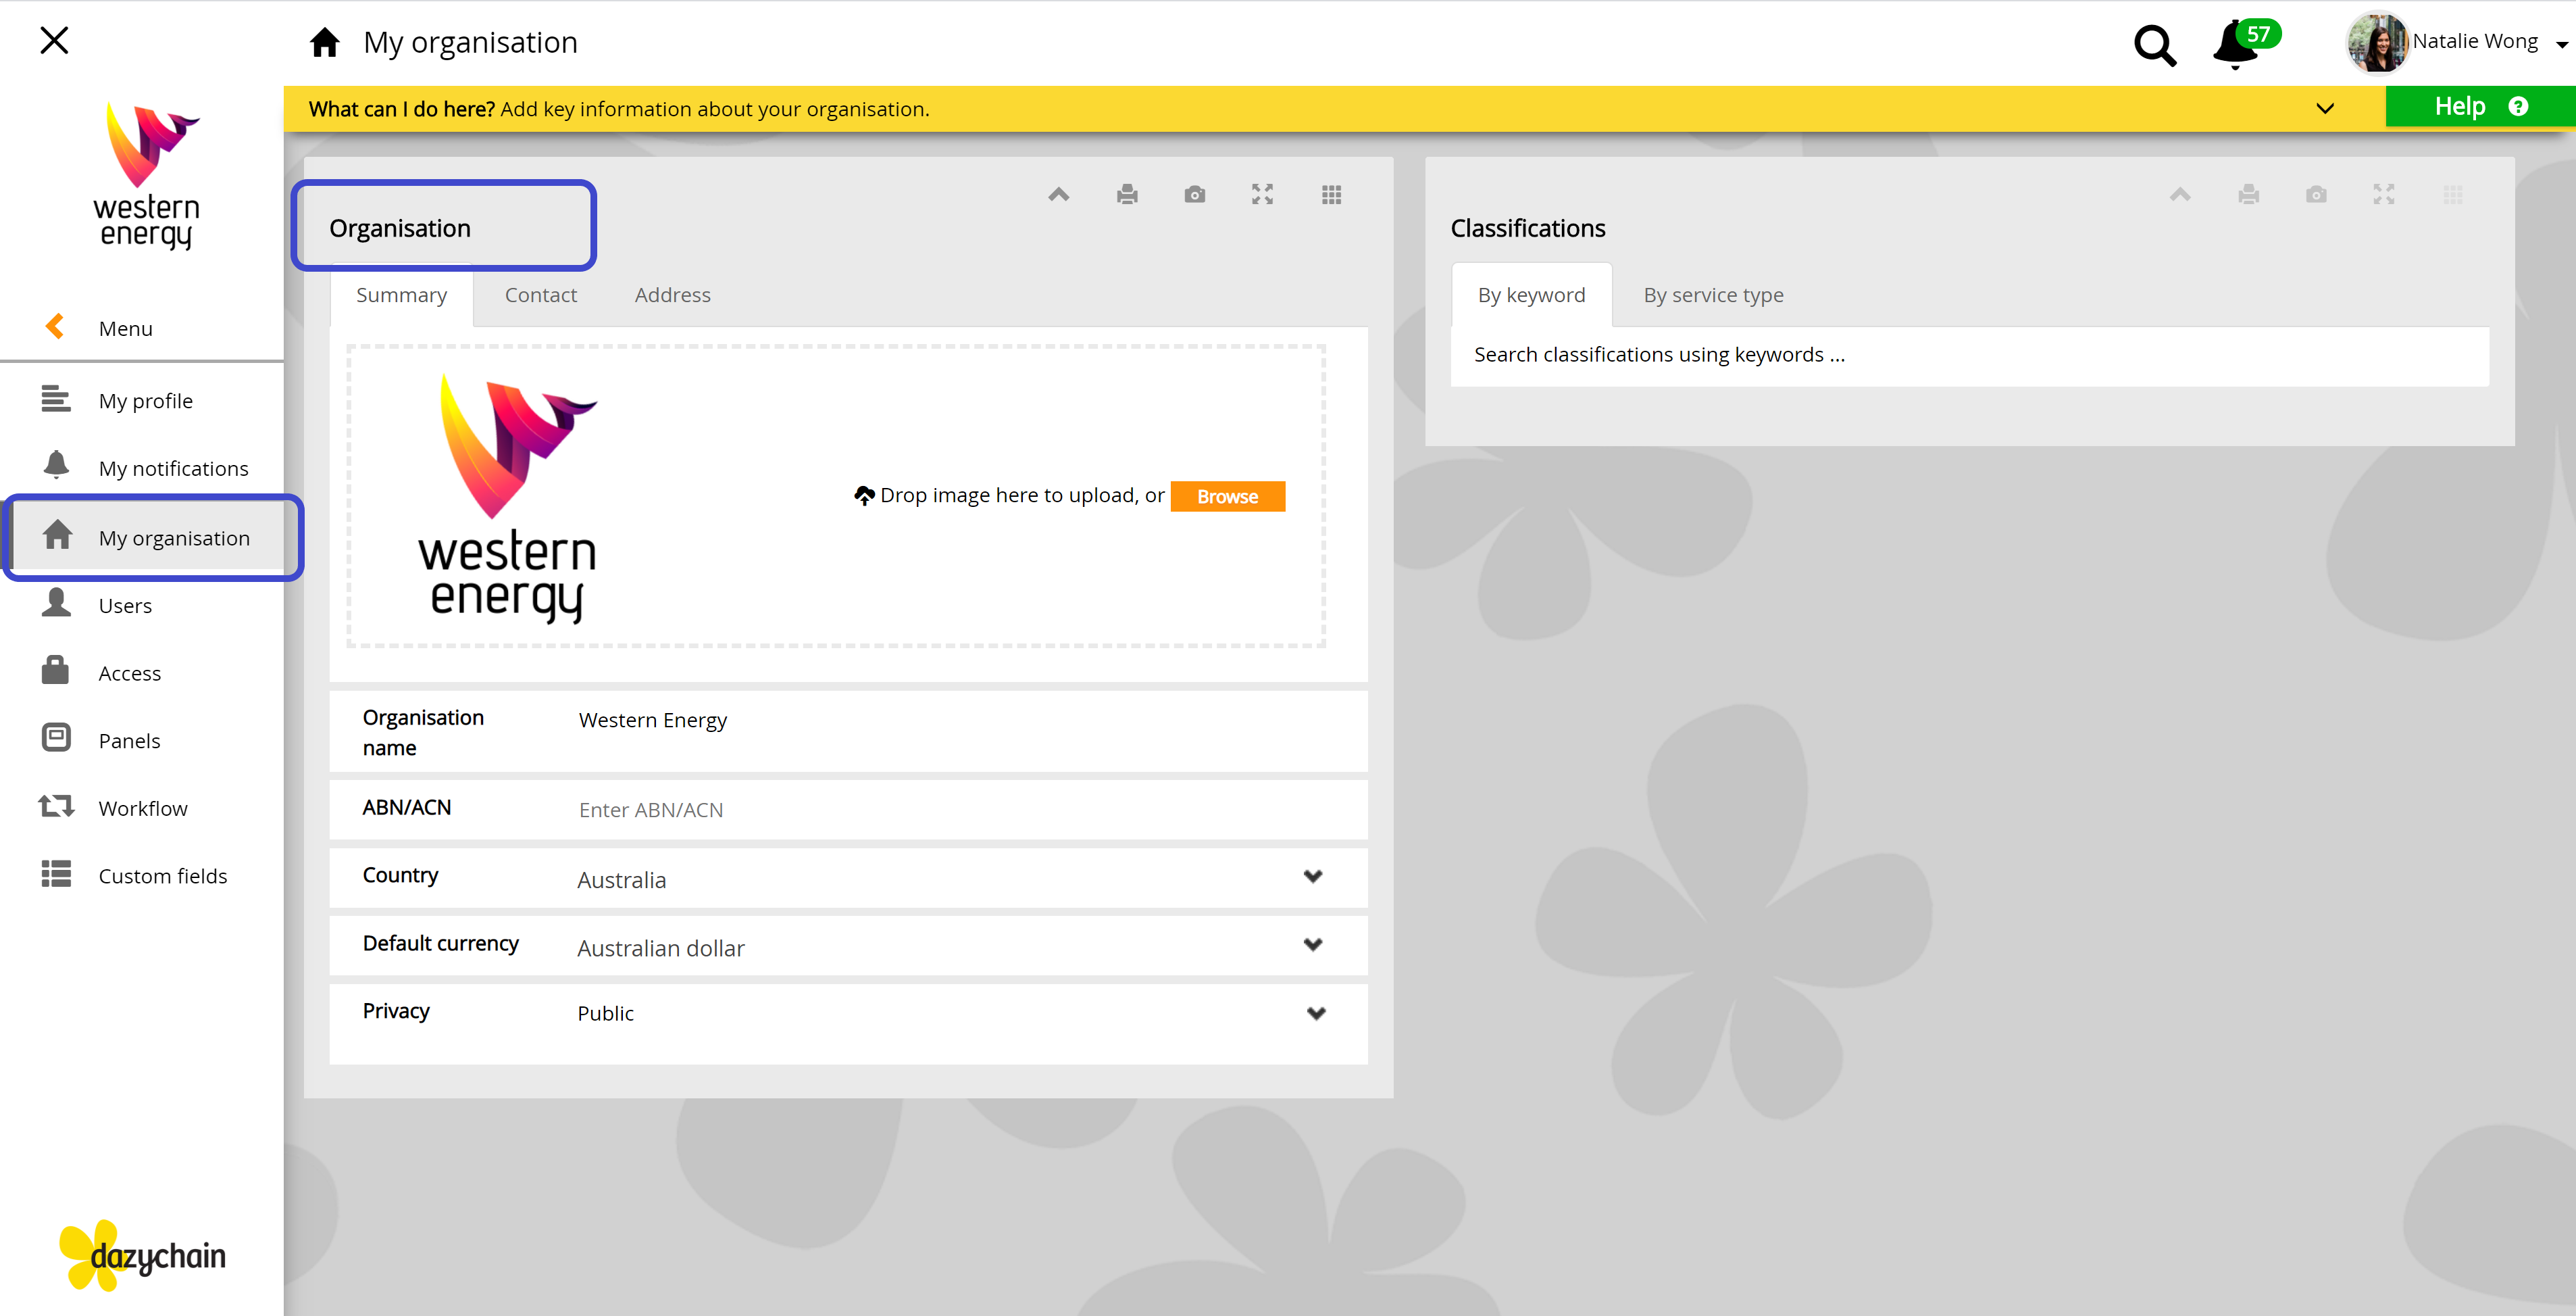Click the Panels square icon
The height and width of the screenshot is (1316, 2576).
(56, 737)
